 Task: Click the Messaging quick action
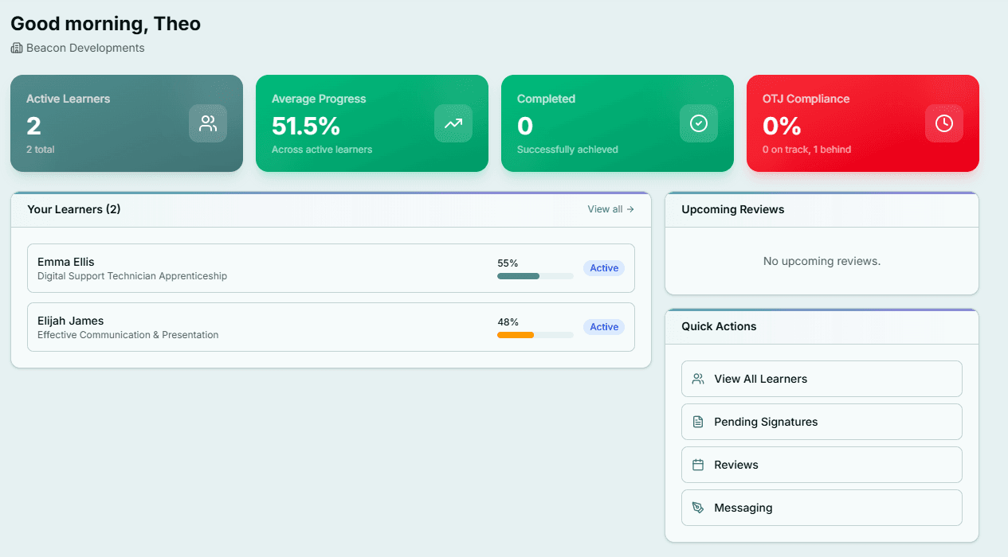pyautogui.click(x=822, y=508)
